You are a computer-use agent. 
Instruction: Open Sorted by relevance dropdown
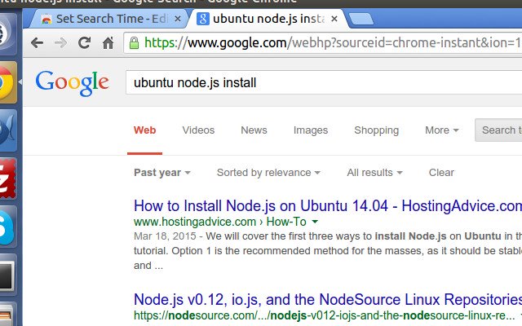pyautogui.click(x=268, y=173)
